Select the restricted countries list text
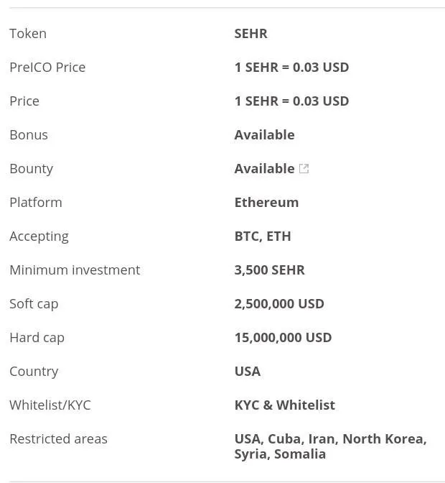The width and height of the screenshot is (445, 483). click(x=331, y=446)
